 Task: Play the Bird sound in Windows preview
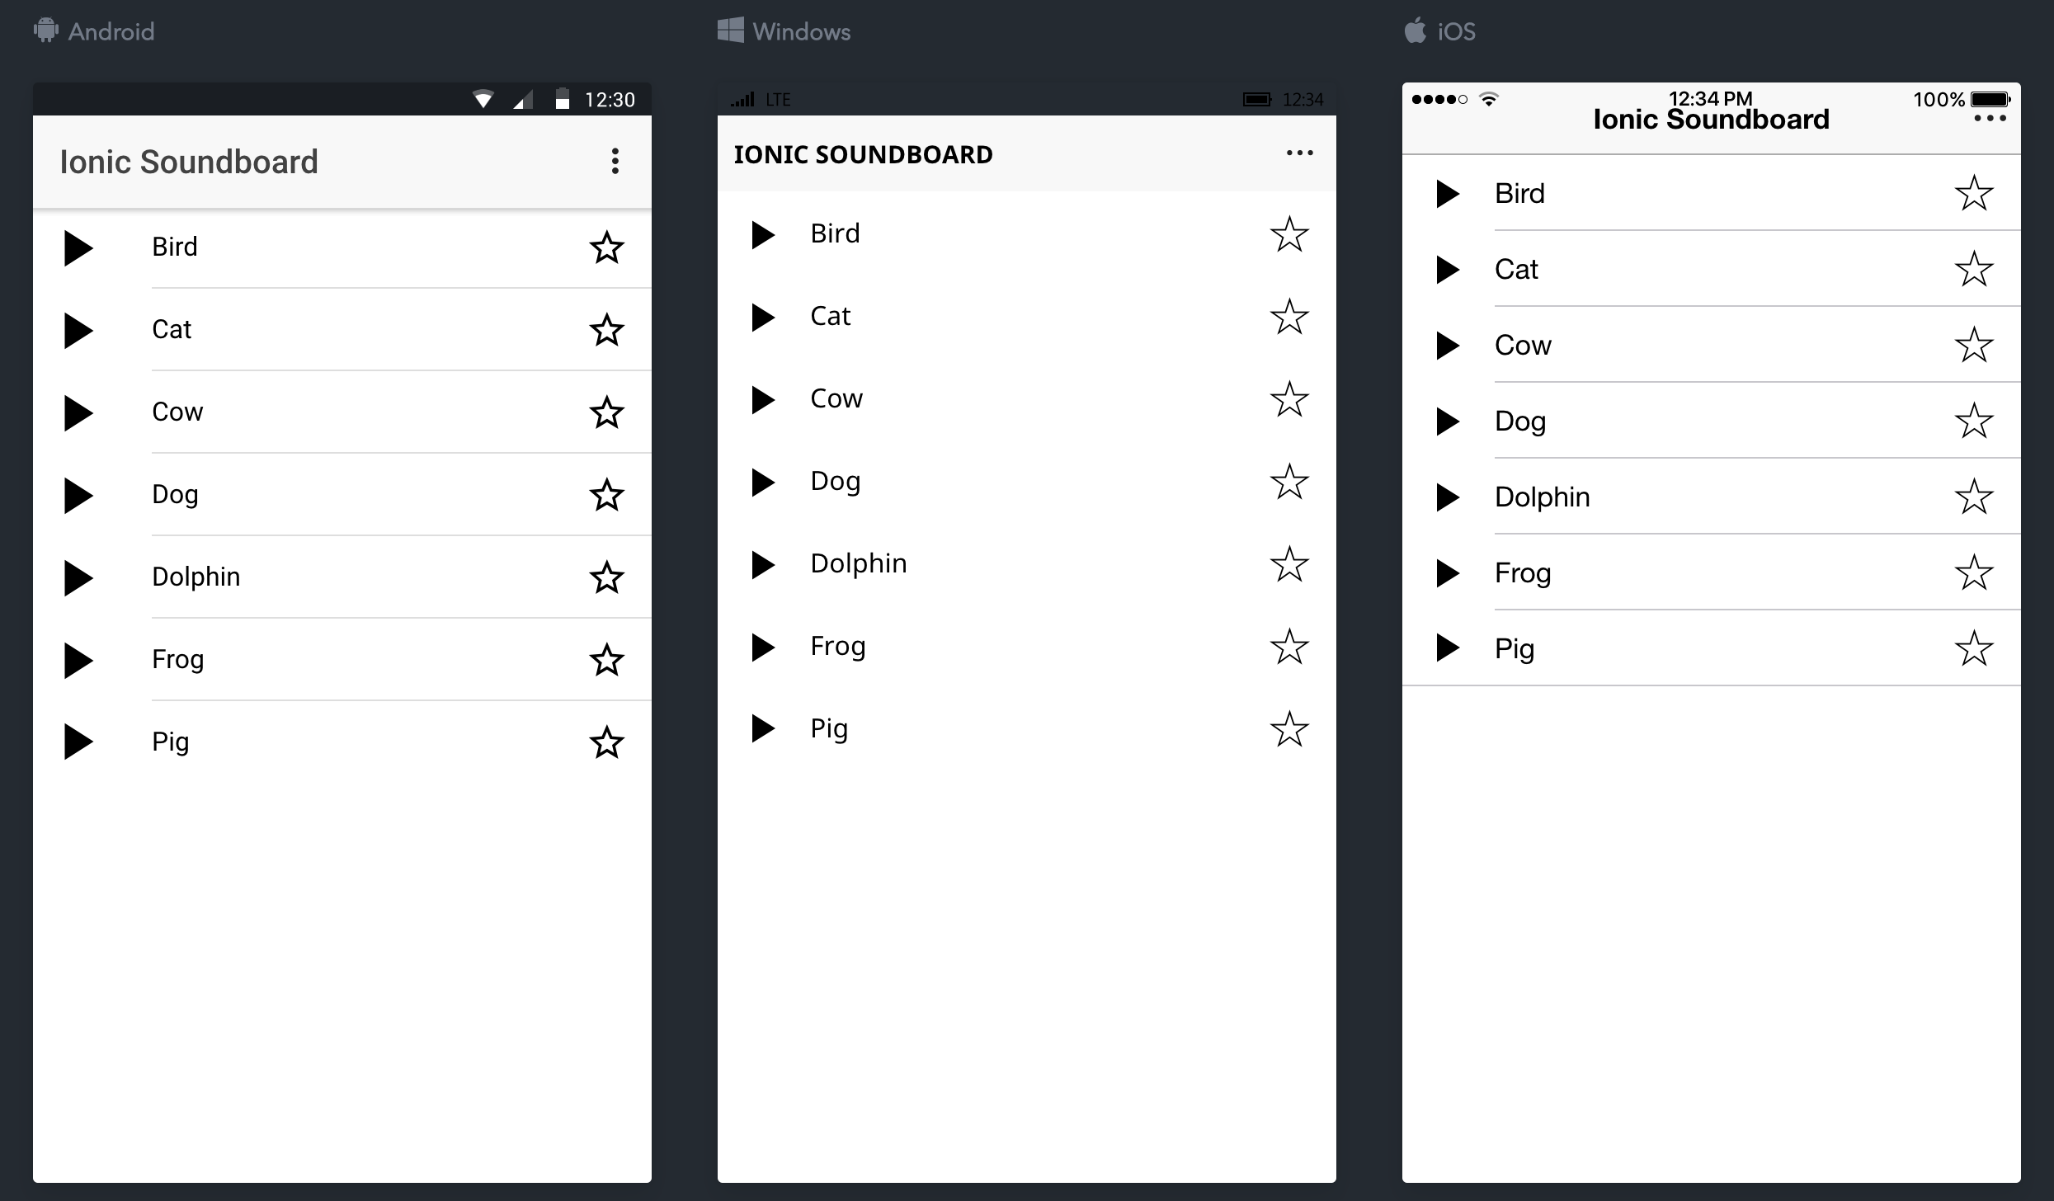(x=763, y=234)
